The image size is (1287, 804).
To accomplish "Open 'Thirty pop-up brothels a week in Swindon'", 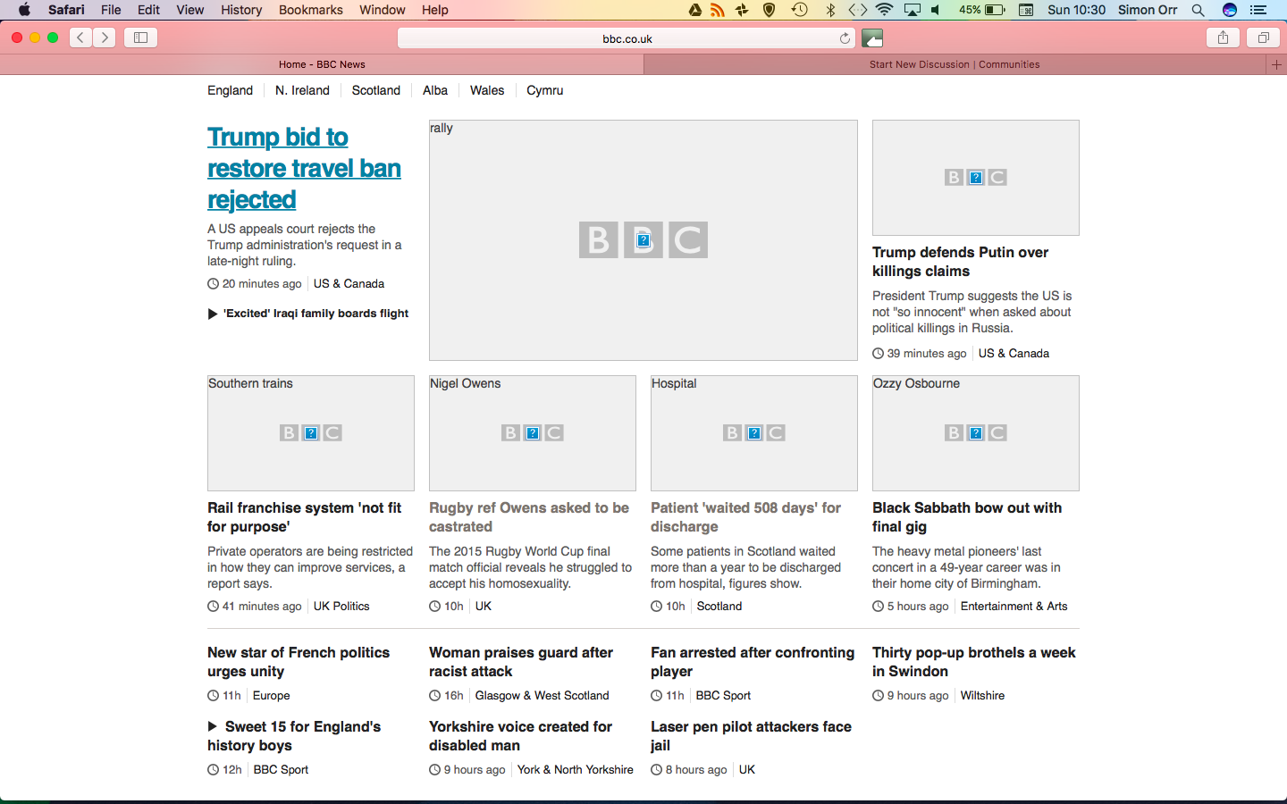I will [974, 662].
